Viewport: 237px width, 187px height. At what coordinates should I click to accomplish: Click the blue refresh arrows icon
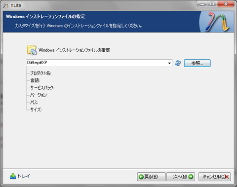click(178, 63)
